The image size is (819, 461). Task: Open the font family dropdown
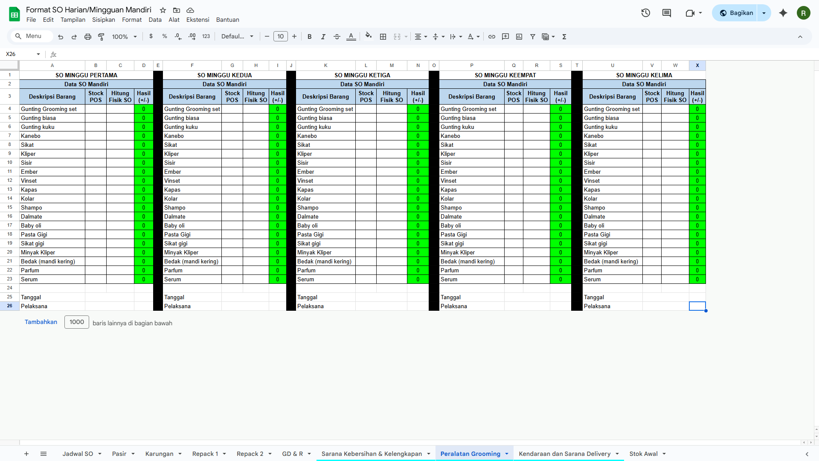tap(237, 37)
